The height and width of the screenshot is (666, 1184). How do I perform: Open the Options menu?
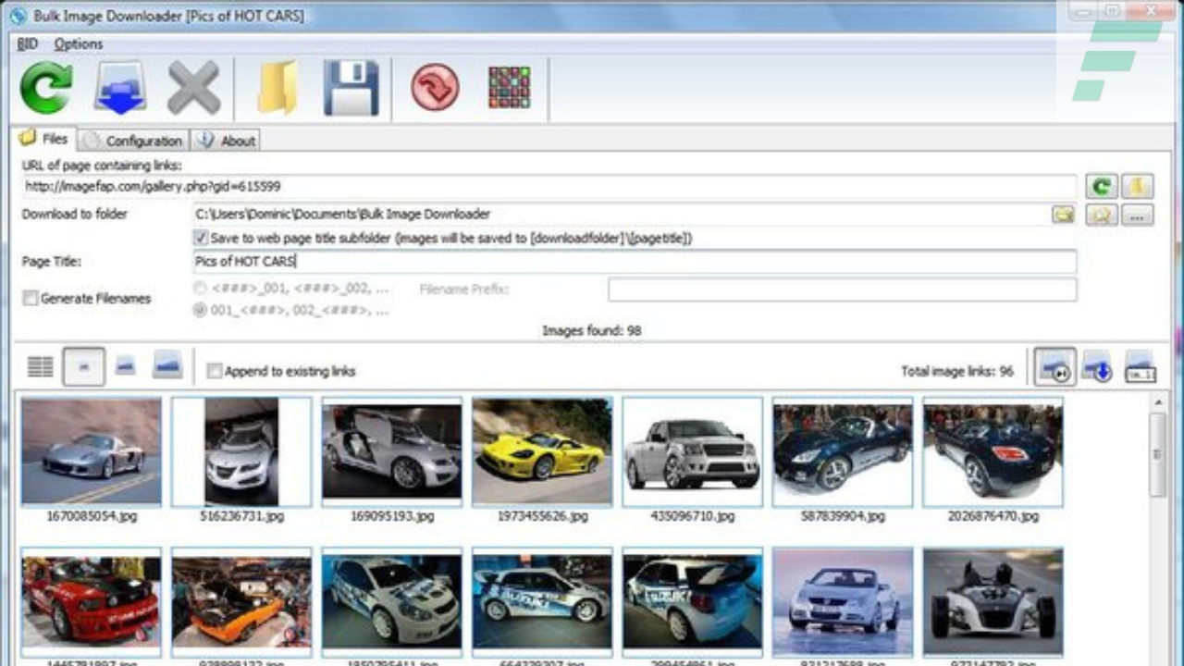pyautogui.click(x=79, y=43)
